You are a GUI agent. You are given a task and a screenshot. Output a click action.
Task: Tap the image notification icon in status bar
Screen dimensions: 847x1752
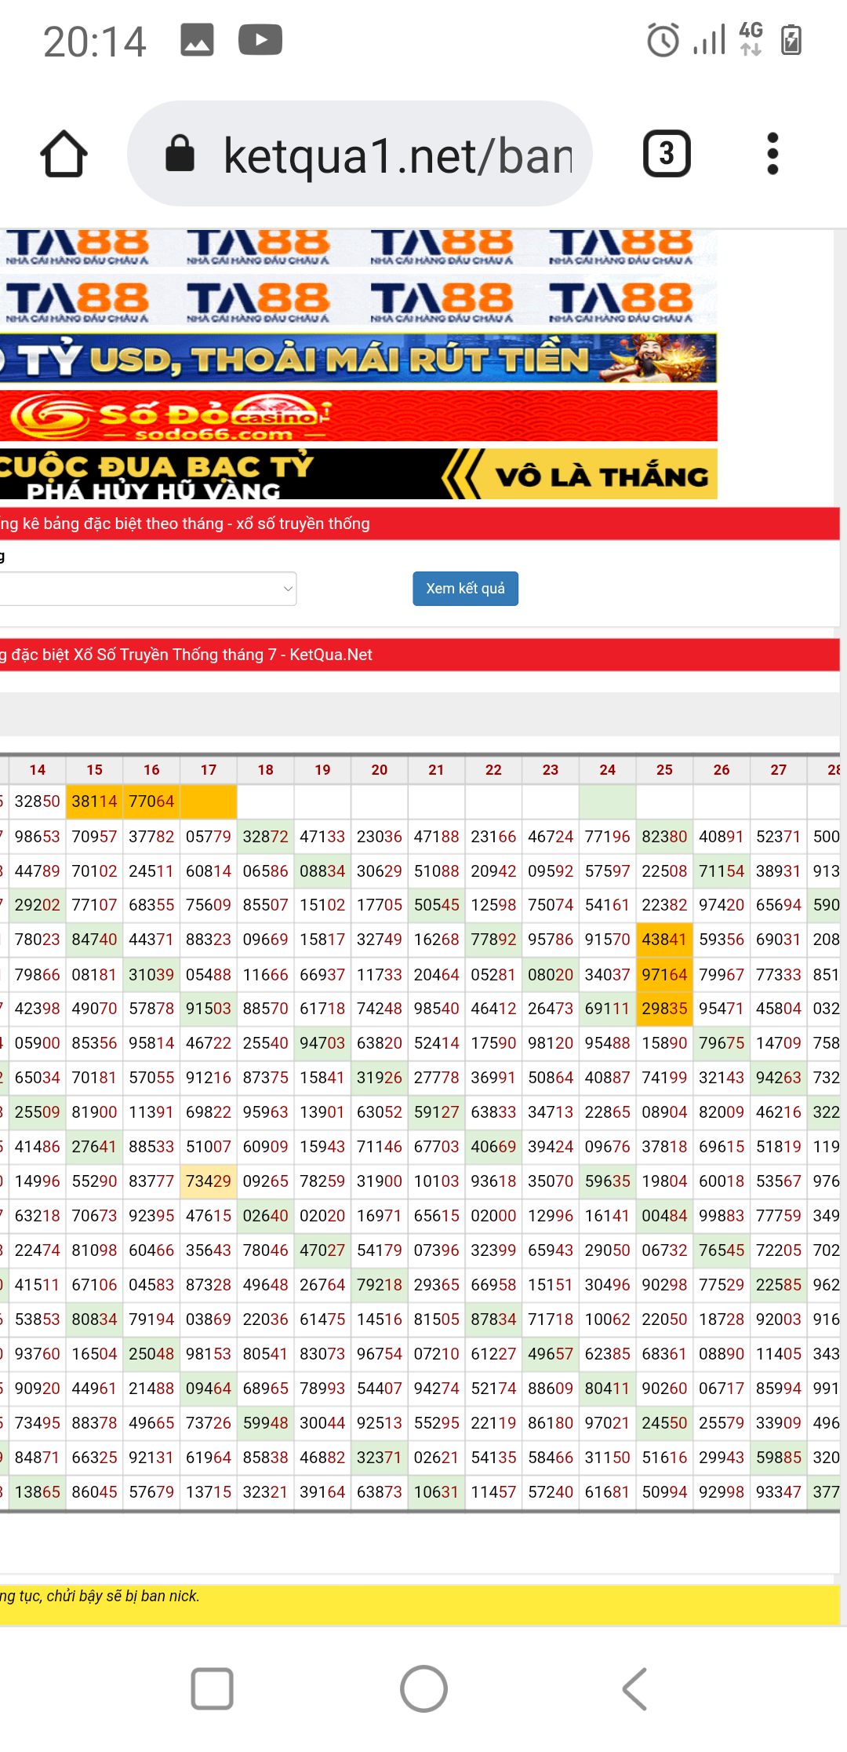click(197, 40)
